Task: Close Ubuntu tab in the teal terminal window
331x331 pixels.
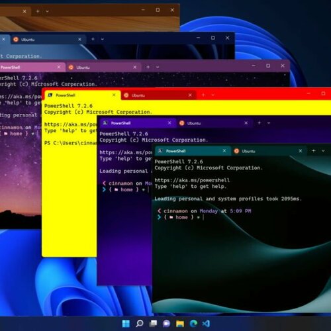Action: (x=301, y=151)
